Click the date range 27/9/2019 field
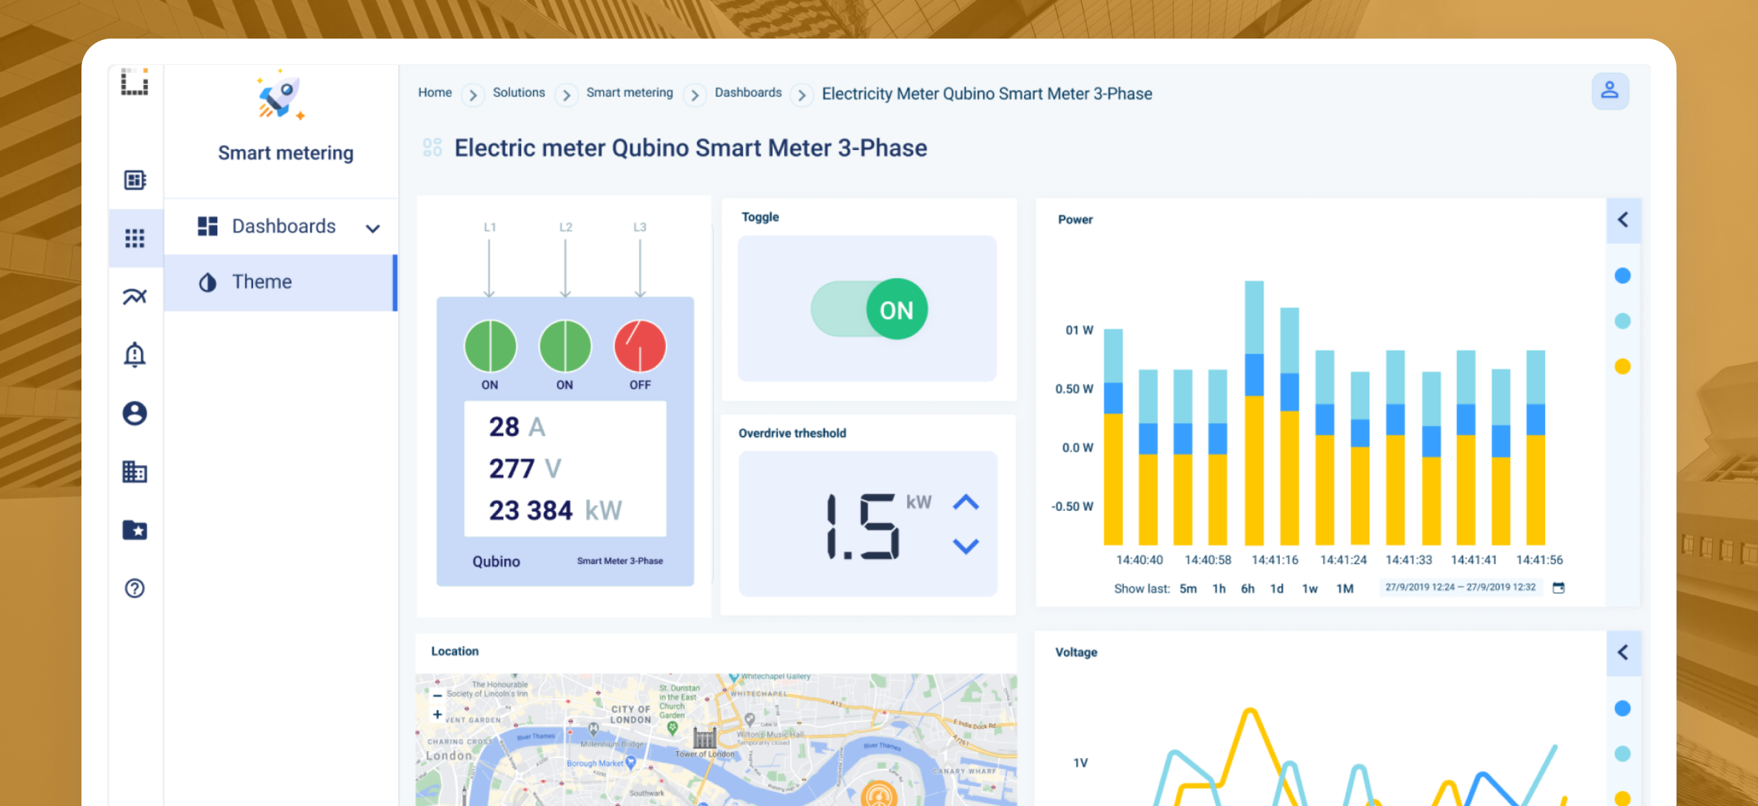 click(1460, 587)
